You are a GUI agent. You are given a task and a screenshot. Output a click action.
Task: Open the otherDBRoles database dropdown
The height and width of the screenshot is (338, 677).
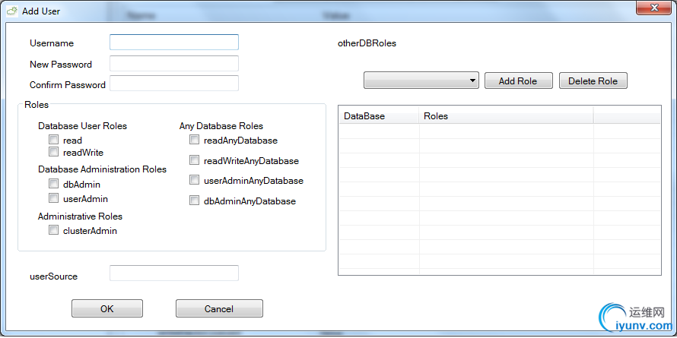pos(421,81)
